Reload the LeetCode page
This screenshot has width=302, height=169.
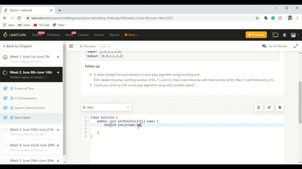click(x=19, y=18)
